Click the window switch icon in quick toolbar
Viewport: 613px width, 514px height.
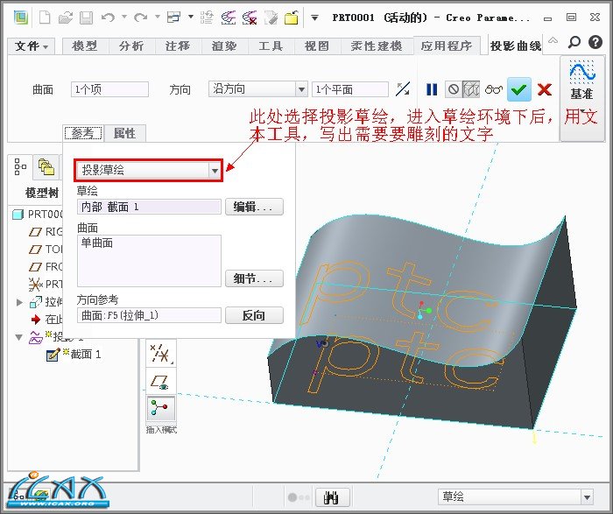[x=173, y=18]
